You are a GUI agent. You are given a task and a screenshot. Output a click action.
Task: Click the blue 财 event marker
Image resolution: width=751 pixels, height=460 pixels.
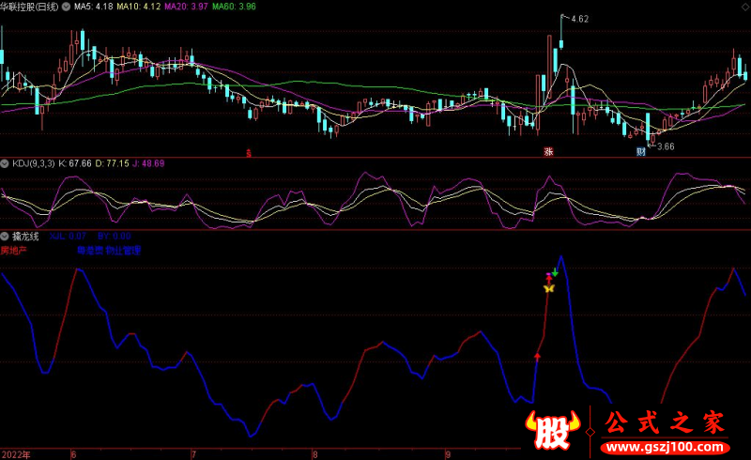(641, 151)
